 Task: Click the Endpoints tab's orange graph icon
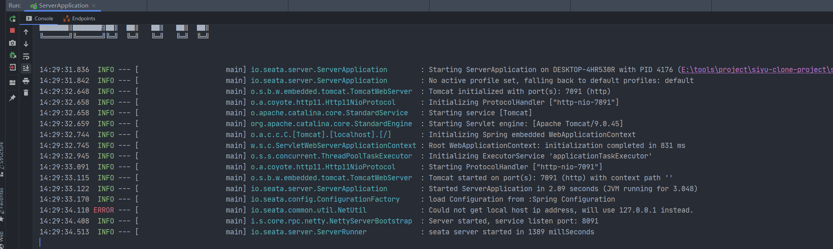click(x=67, y=18)
